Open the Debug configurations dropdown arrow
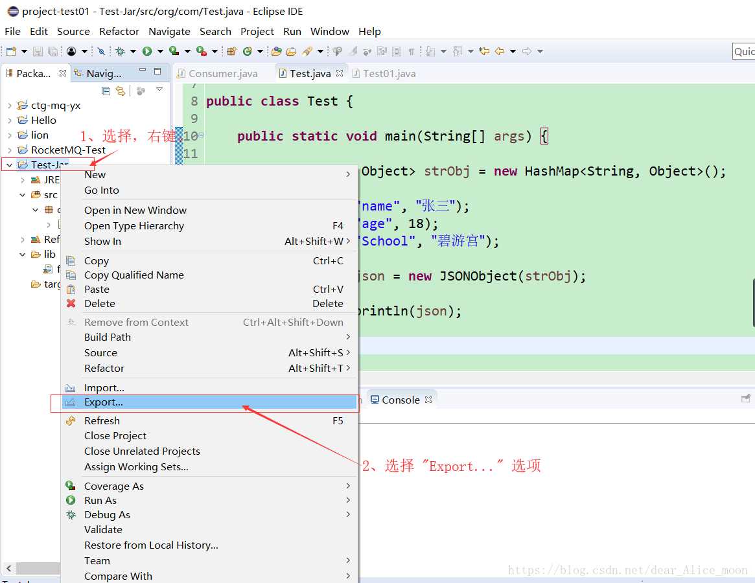 pos(133,51)
